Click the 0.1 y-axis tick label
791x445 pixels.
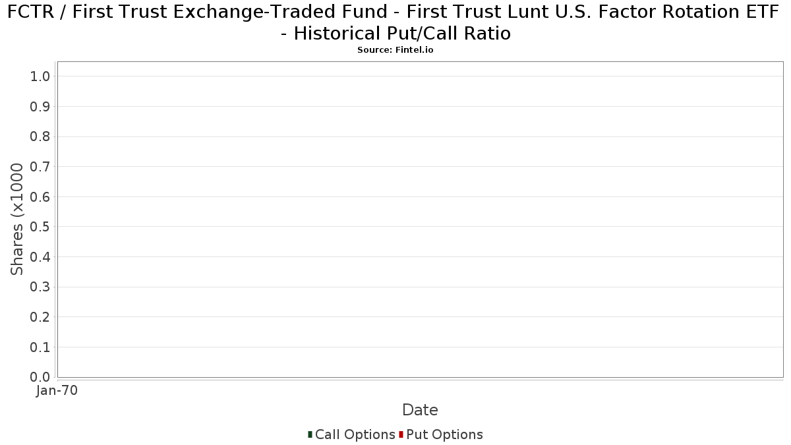[x=40, y=347]
